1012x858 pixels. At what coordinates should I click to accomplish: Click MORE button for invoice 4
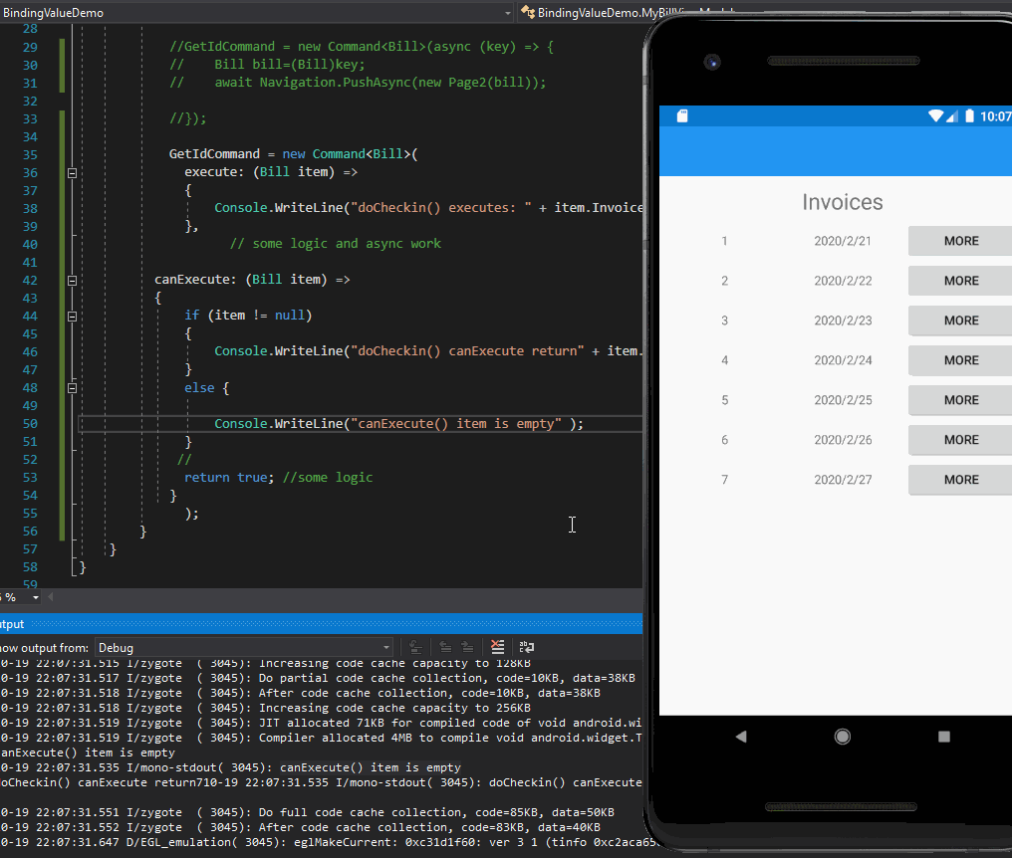coord(961,360)
